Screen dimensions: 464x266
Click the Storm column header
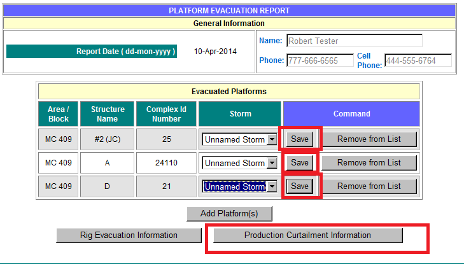click(x=240, y=114)
